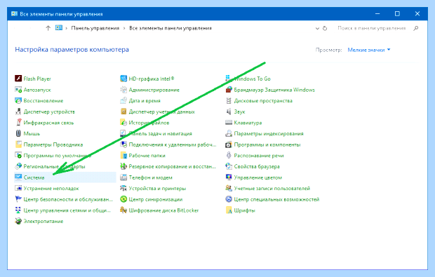
Task: Open the Дисковые пространства icon
Action: 229,101
